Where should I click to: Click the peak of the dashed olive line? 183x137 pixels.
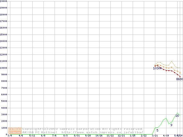(171, 61)
